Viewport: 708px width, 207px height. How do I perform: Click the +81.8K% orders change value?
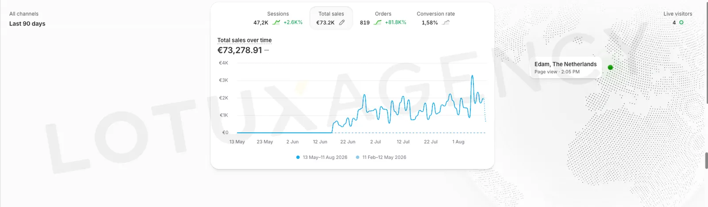[395, 23]
